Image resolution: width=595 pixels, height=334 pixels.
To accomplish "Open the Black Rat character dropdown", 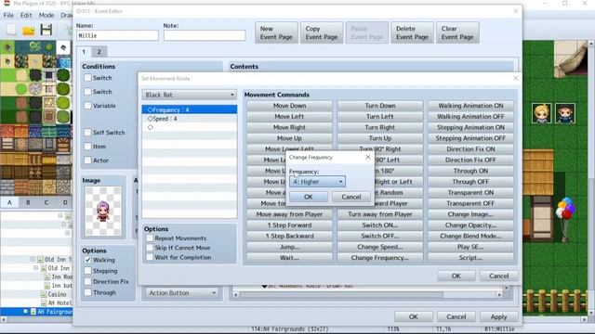I will (189, 95).
